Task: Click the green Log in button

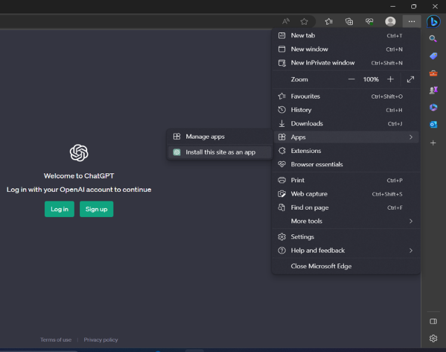Action: click(59, 209)
